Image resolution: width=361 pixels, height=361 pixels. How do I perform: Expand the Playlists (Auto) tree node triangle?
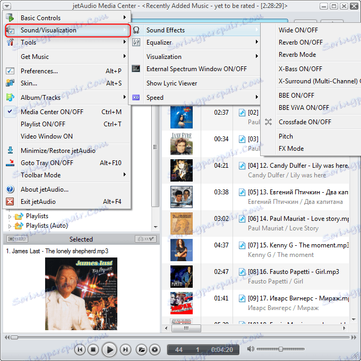pos(10,226)
